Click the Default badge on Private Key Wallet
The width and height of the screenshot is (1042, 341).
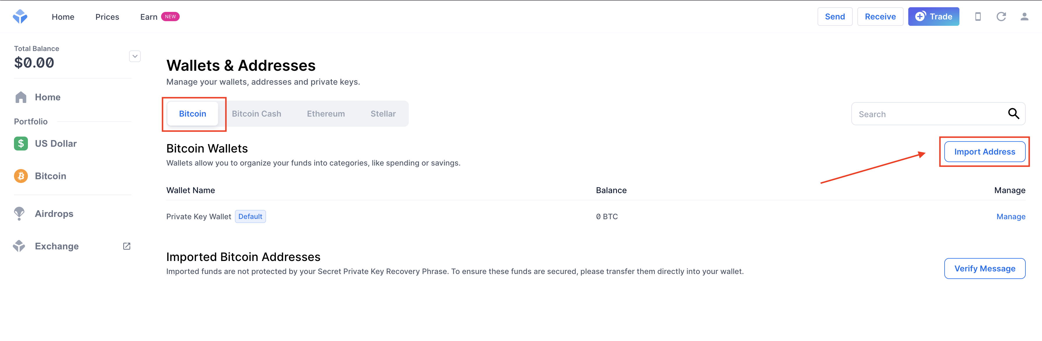pyautogui.click(x=250, y=216)
